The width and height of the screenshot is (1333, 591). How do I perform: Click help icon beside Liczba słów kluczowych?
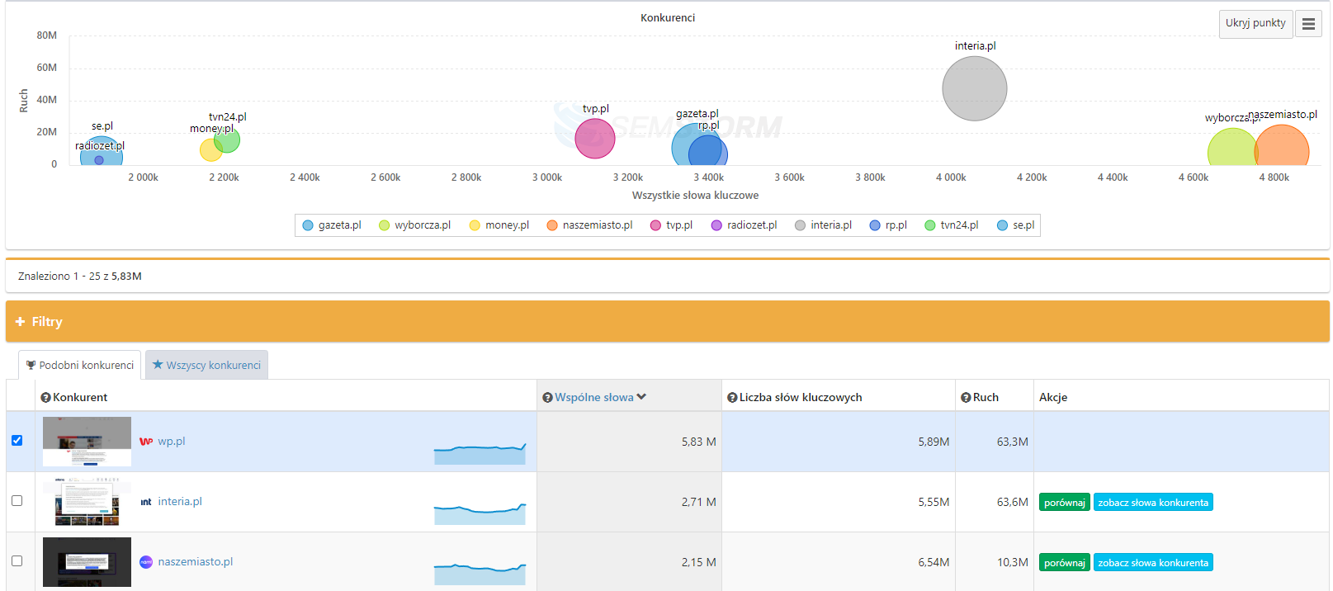point(732,398)
